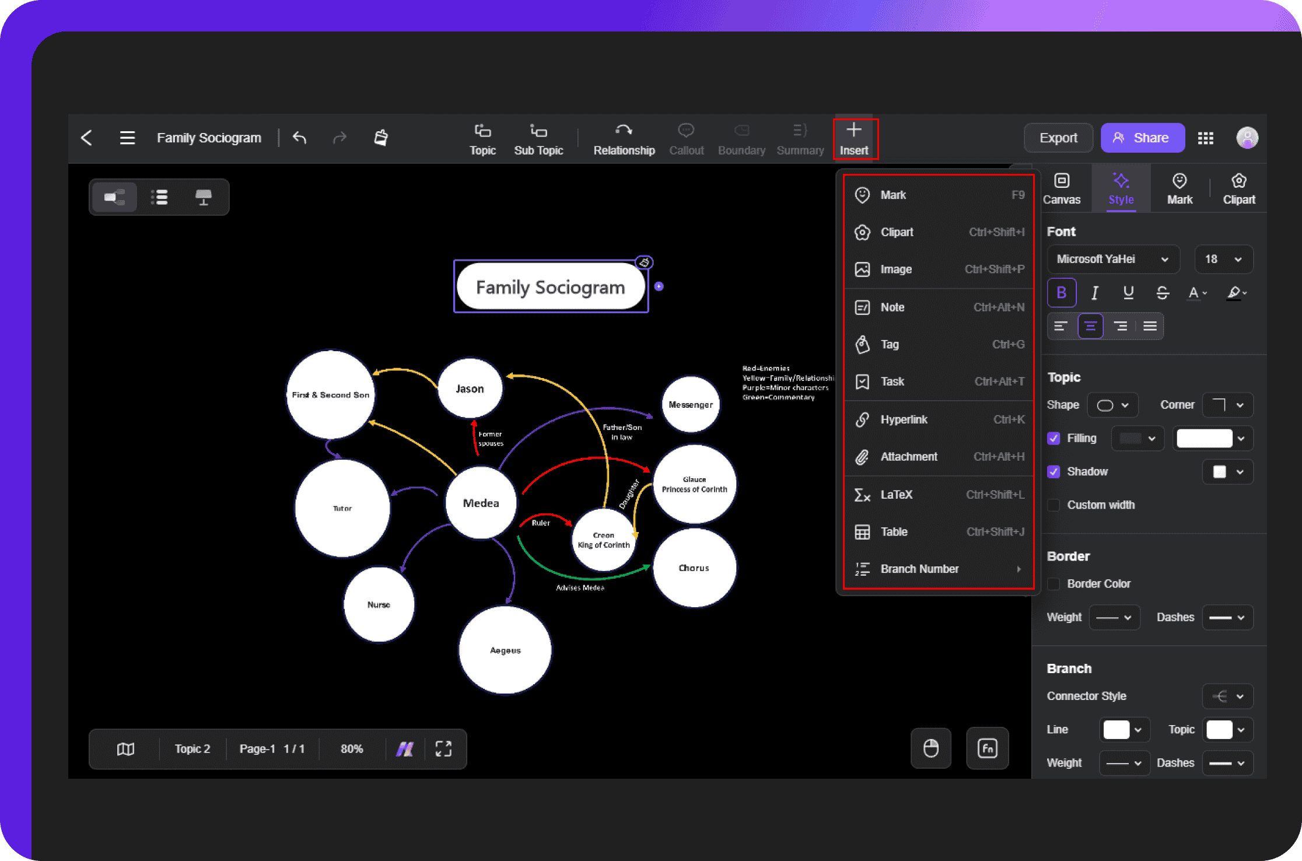Open the Insert menu

[x=853, y=136]
